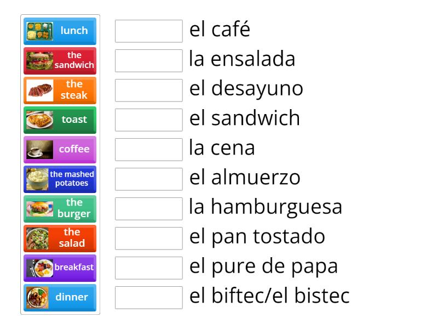Select the breakfast image tile
Viewport: 438px width, 329px height.
point(60,268)
